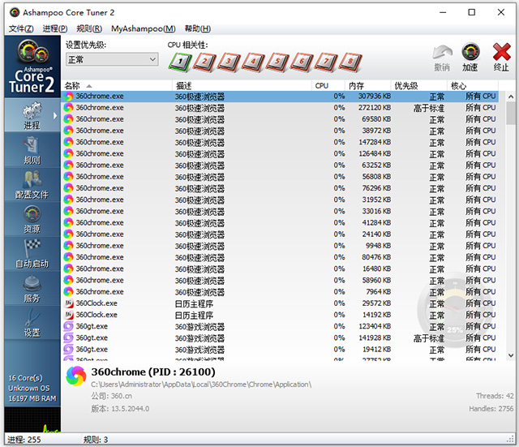Image resolution: width=519 pixels, height=447 pixels.
Task: Open the 文件(Z) menu
Action: (21, 29)
